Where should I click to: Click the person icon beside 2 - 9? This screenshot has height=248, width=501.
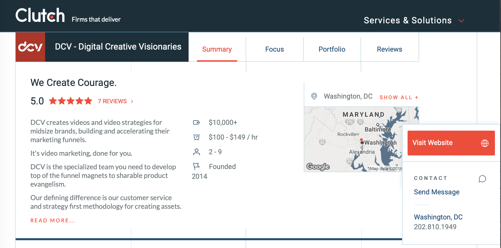point(197,152)
